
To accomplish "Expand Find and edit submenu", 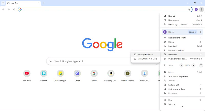I will coord(182,85).
